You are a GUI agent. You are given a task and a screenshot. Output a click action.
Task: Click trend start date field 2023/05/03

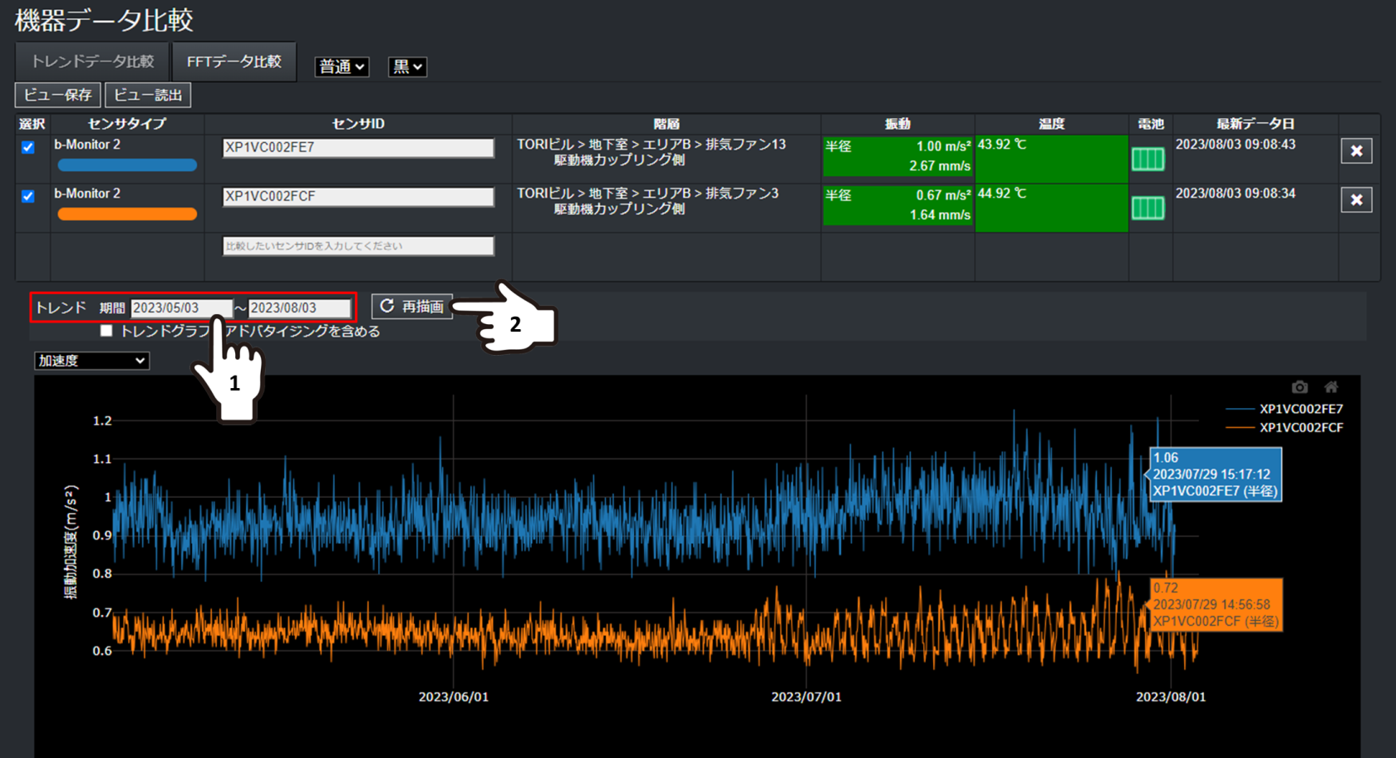click(x=181, y=308)
